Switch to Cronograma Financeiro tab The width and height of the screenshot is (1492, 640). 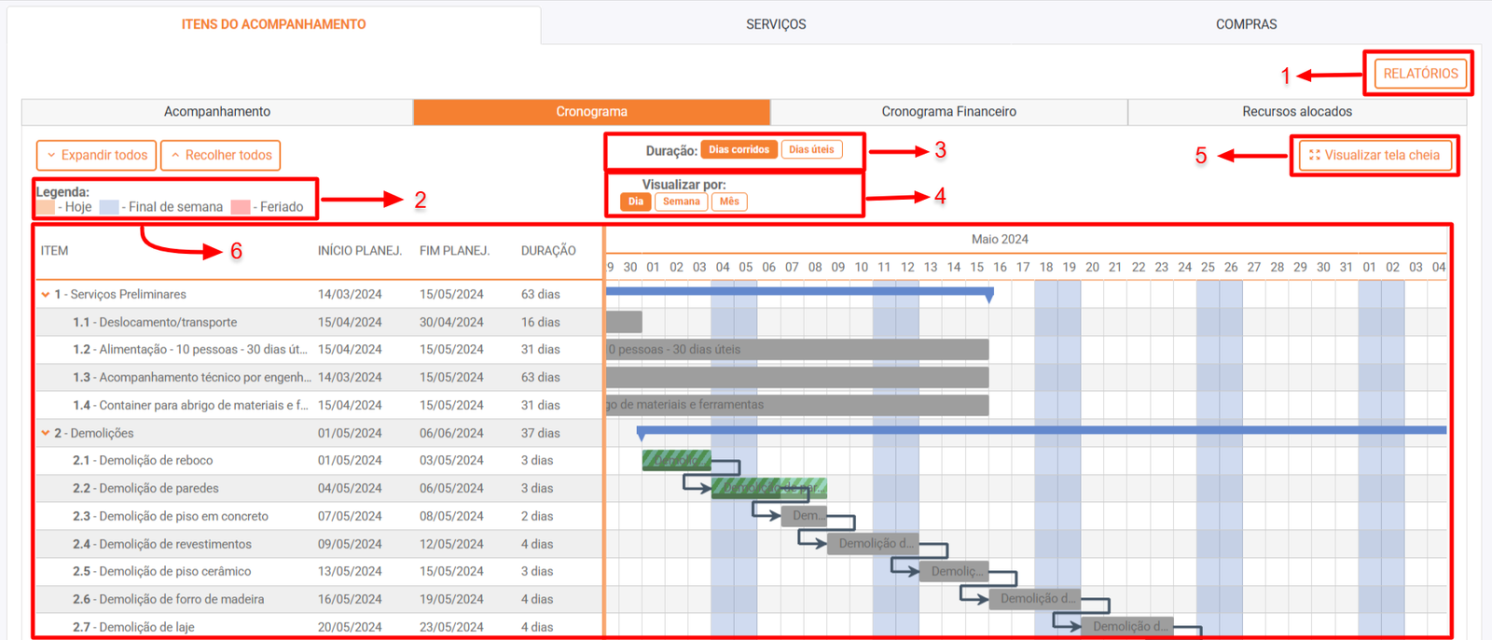coord(948,112)
